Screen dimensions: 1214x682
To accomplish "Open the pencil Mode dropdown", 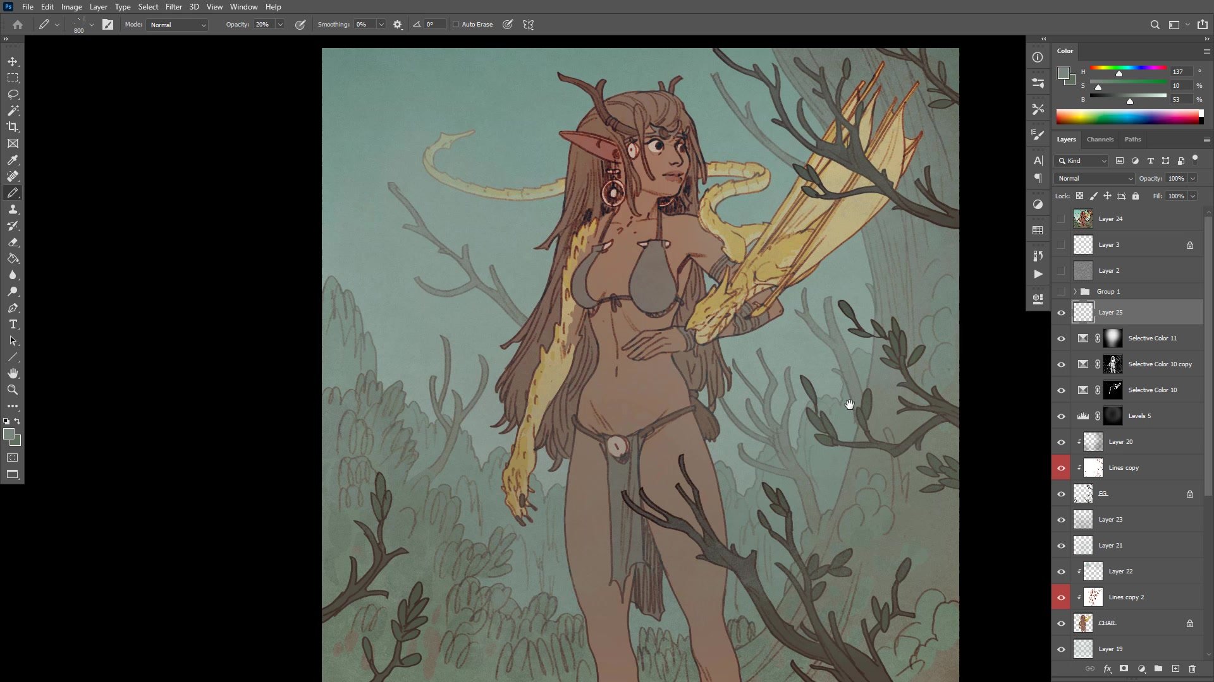I will tap(178, 25).
